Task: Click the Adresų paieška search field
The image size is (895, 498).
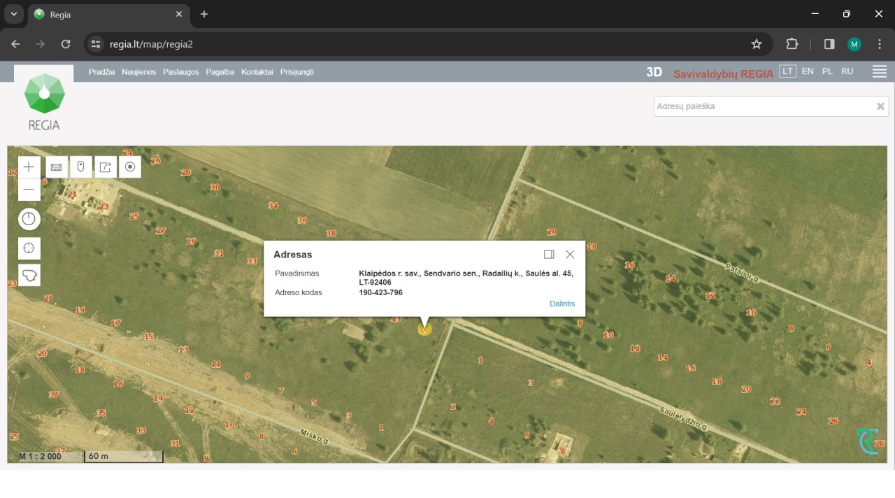Action: click(764, 106)
